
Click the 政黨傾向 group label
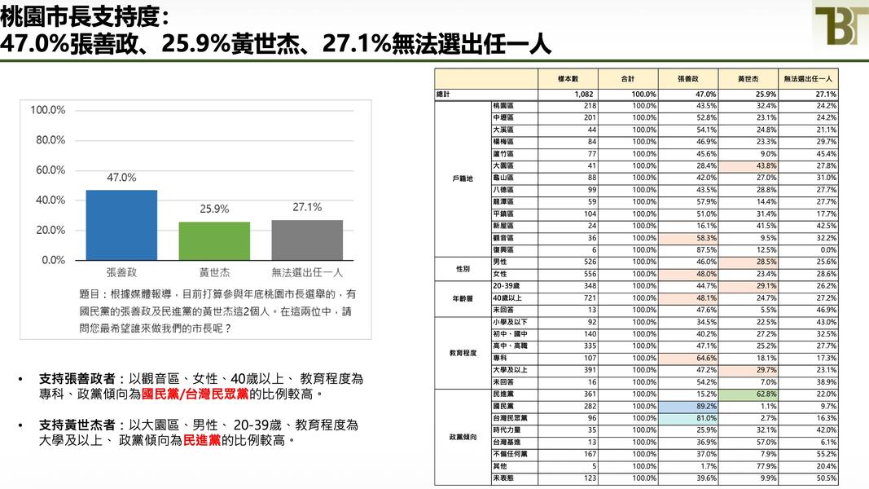click(x=463, y=437)
